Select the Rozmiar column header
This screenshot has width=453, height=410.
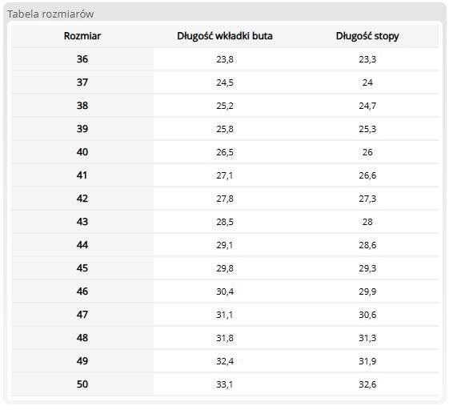pyautogui.click(x=82, y=36)
